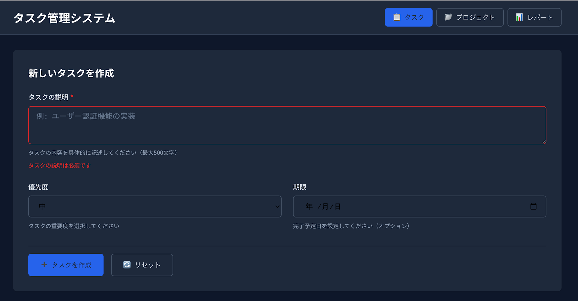This screenshot has height=301, width=578.
Task: Open the 優先度 dropdown showing 中
Action: tap(155, 206)
